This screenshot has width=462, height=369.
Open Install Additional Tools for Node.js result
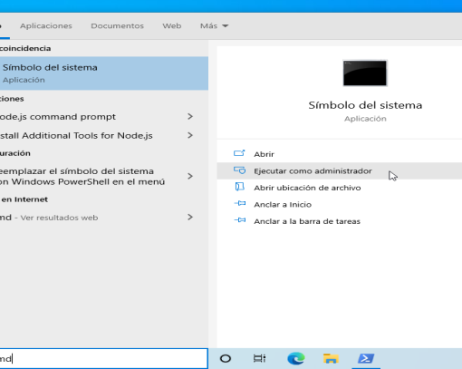pyautogui.click(x=76, y=136)
